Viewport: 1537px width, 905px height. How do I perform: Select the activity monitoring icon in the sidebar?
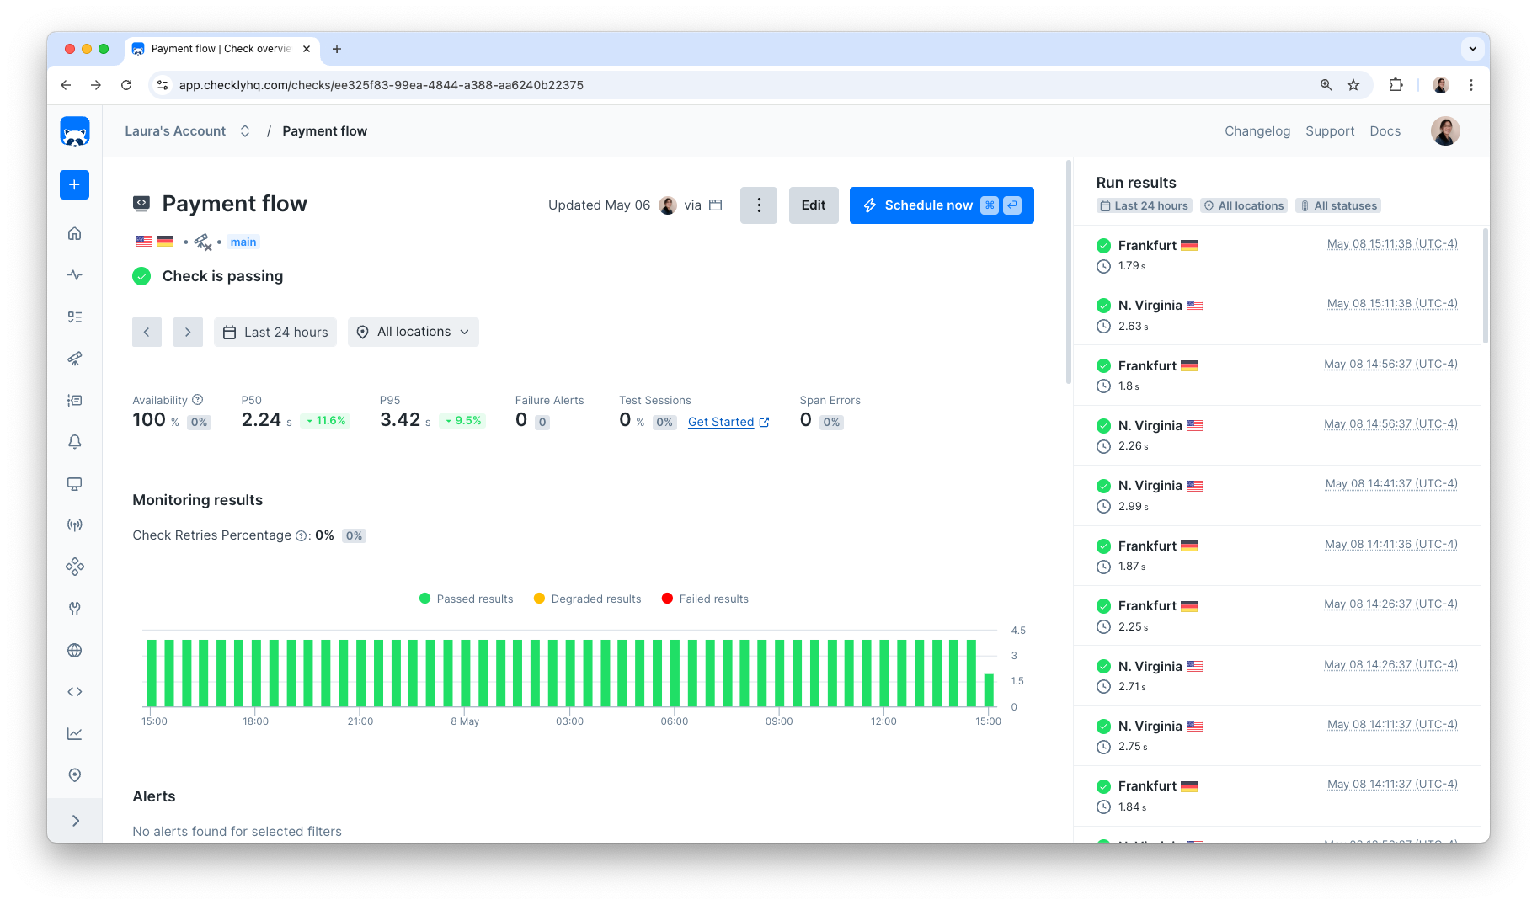click(74, 274)
